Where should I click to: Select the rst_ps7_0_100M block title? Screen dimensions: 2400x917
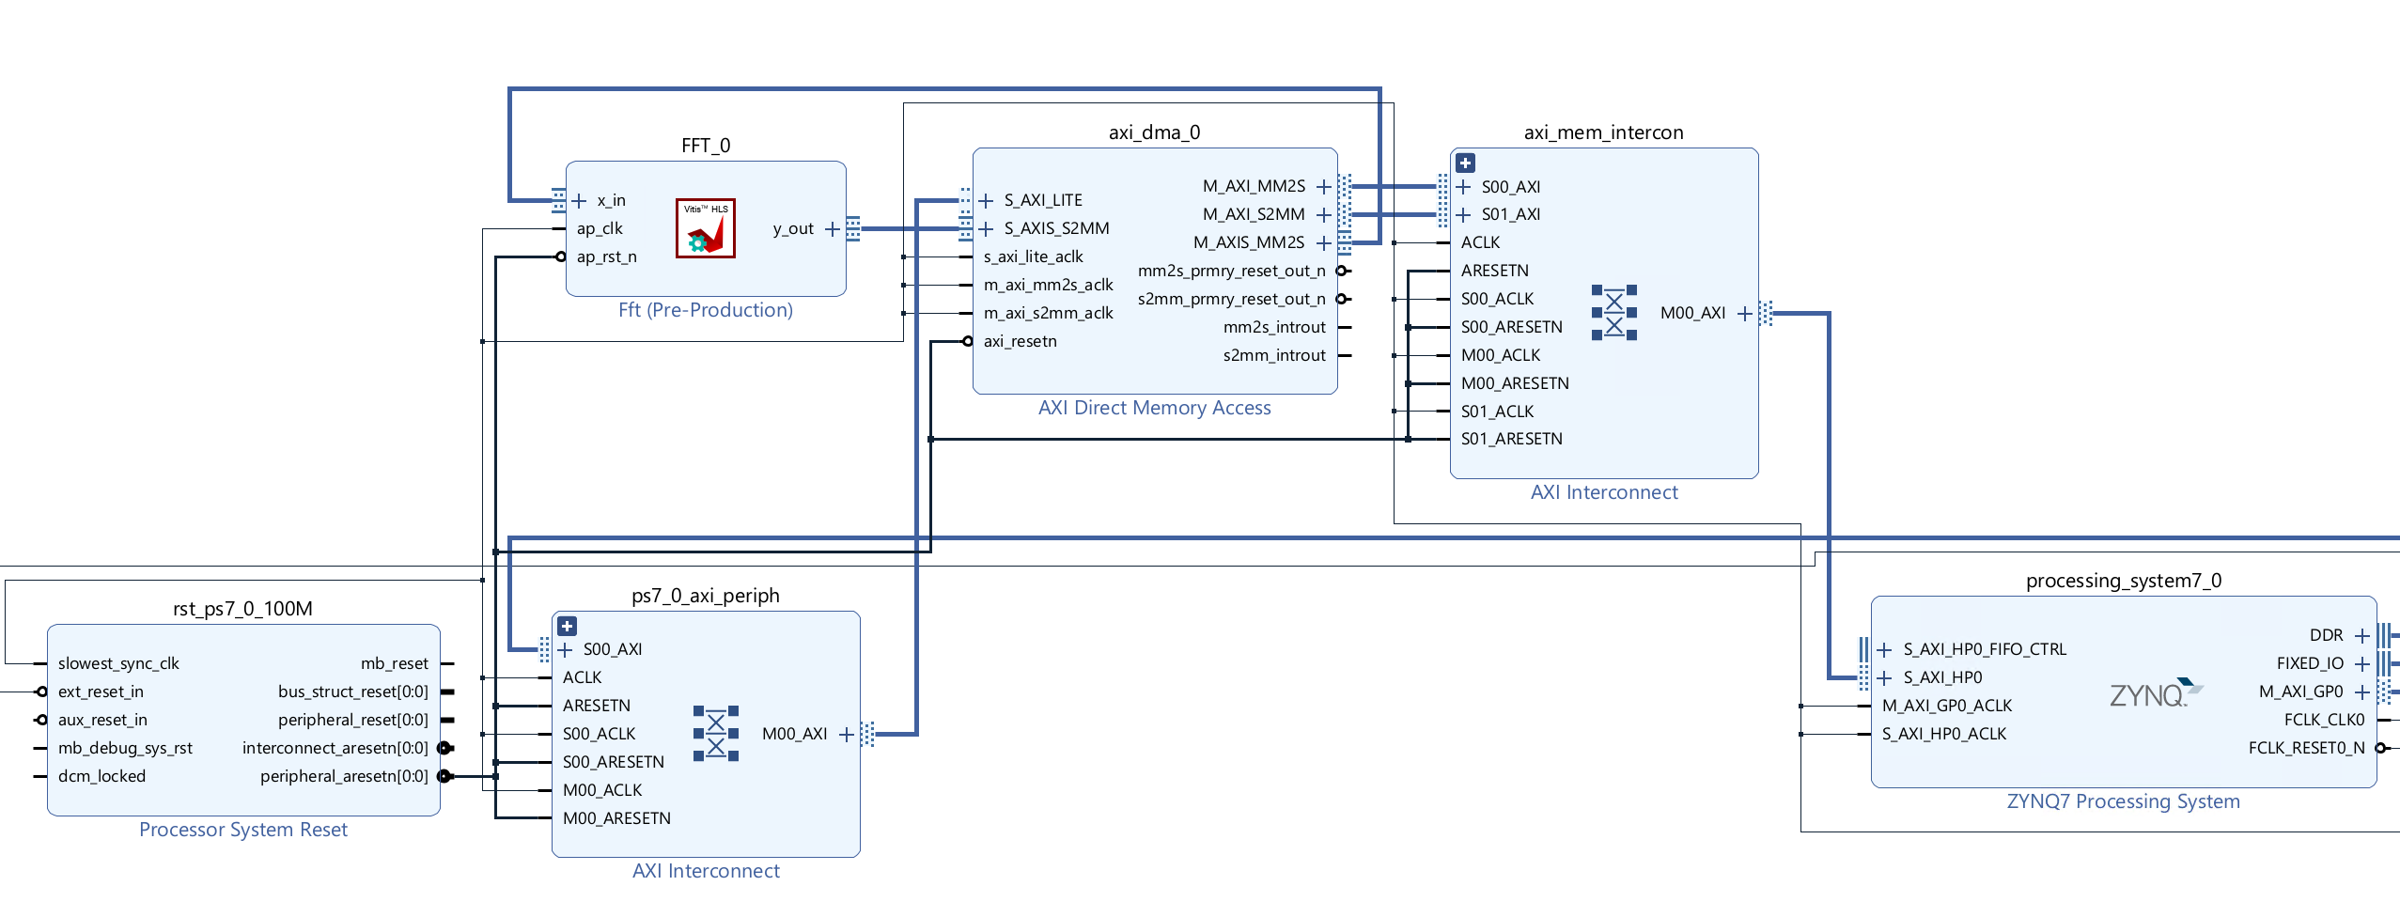click(x=242, y=609)
